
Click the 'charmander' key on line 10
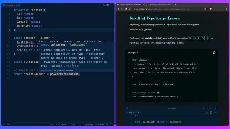pyautogui.click(x=26, y=46)
